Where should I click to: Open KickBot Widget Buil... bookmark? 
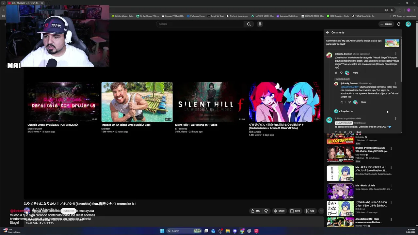click(122, 16)
